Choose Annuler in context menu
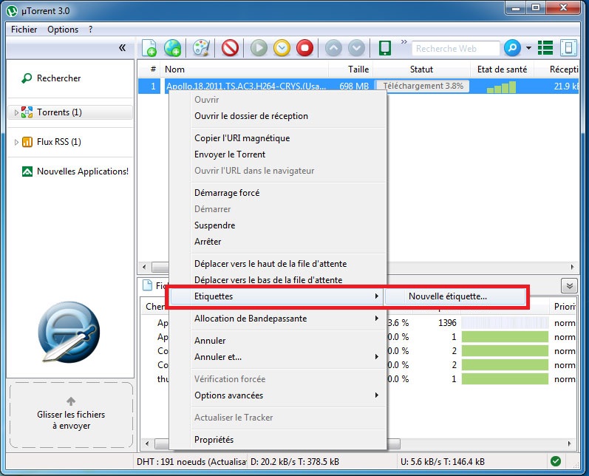This screenshot has height=476, width=589. pos(278,341)
